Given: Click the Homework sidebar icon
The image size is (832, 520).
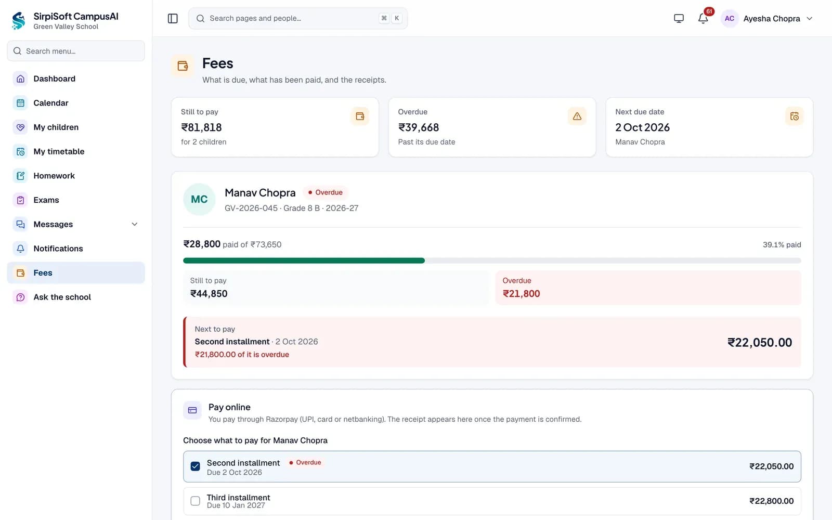Looking at the screenshot, I should tap(20, 176).
